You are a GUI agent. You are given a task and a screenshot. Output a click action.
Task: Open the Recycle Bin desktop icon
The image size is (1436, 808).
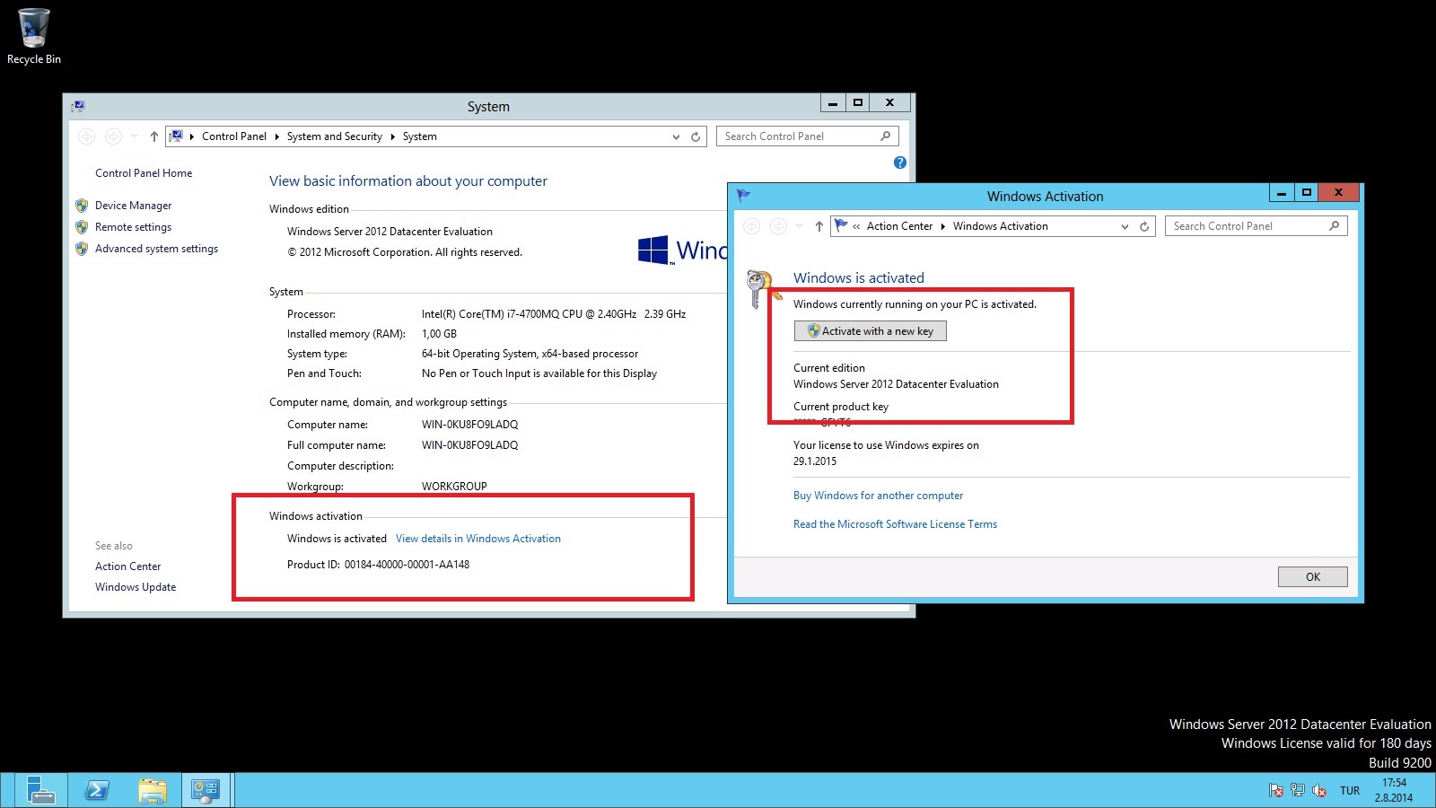click(x=34, y=37)
